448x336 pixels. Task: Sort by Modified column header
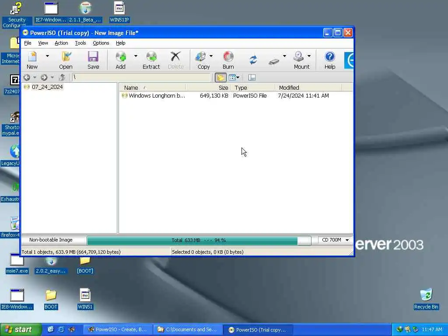tap(308, 87)
